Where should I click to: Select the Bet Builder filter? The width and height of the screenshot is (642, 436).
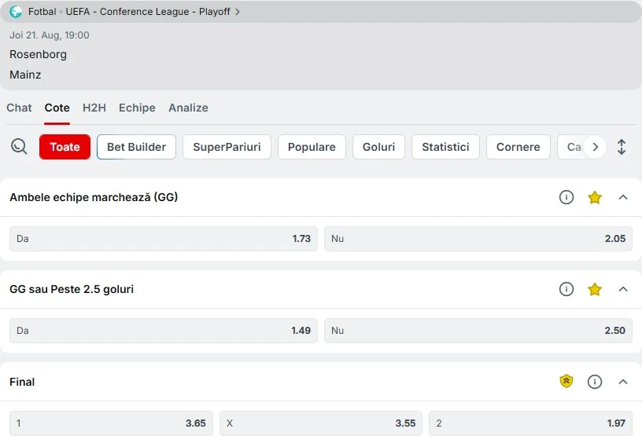[x=136, y=147]
